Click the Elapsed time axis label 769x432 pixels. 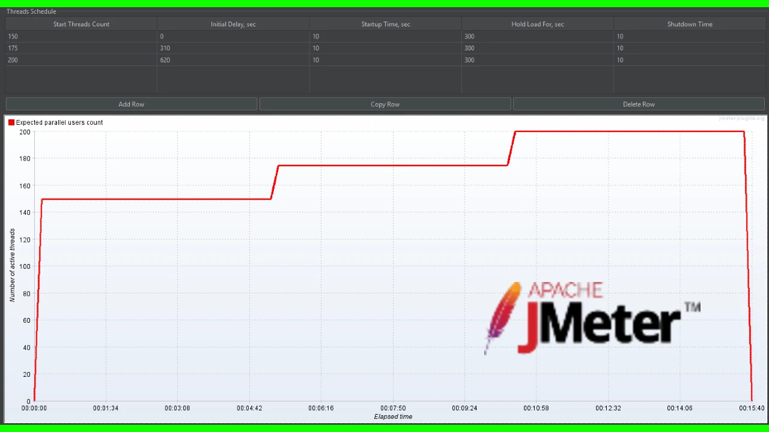click(x=393, y=416)
